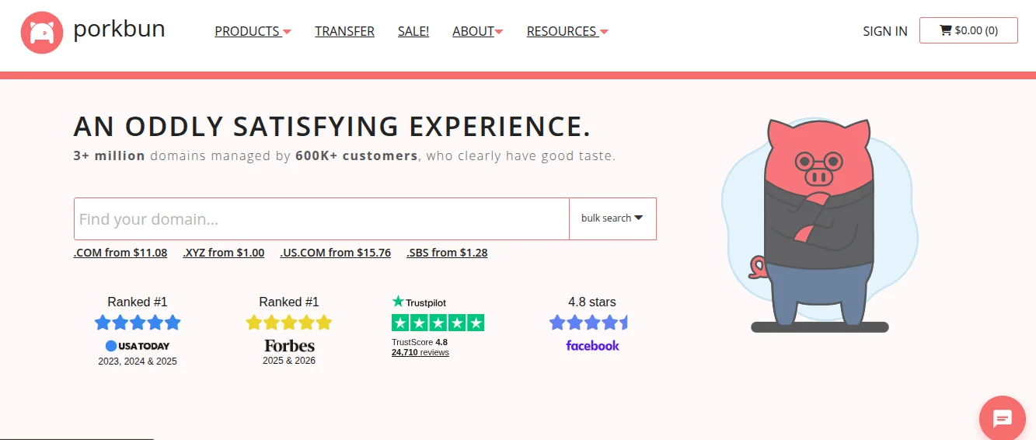Click the 'Ranked #1' text above Forbes
1036x440 pixels.
[x=289, y=302]
